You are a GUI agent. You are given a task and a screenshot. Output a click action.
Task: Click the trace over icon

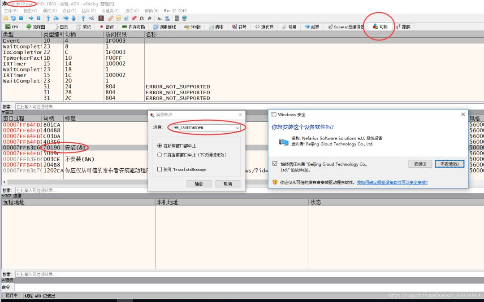[x=73, y=18]
